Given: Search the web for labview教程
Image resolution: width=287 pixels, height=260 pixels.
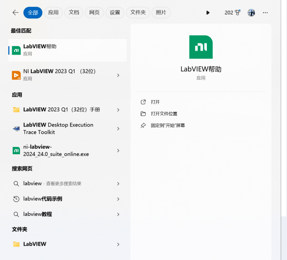Looking at the screenshot, I should pyautogui.click(x=38, y=214).
